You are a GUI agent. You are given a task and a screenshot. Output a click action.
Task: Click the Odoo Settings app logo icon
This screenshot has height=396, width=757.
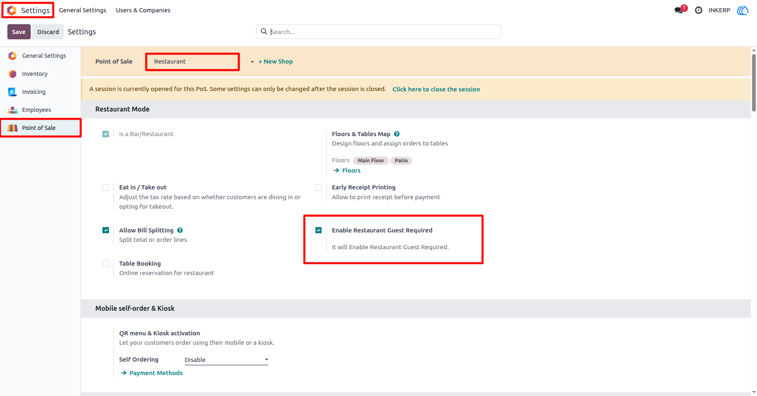click(12, 10)
